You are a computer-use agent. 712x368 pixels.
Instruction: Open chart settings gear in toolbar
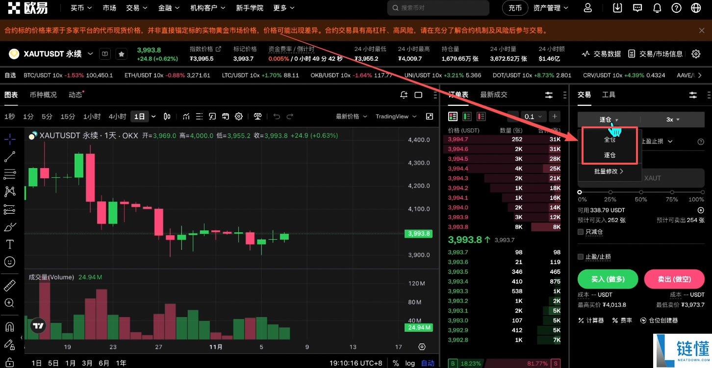pos(239,116)
